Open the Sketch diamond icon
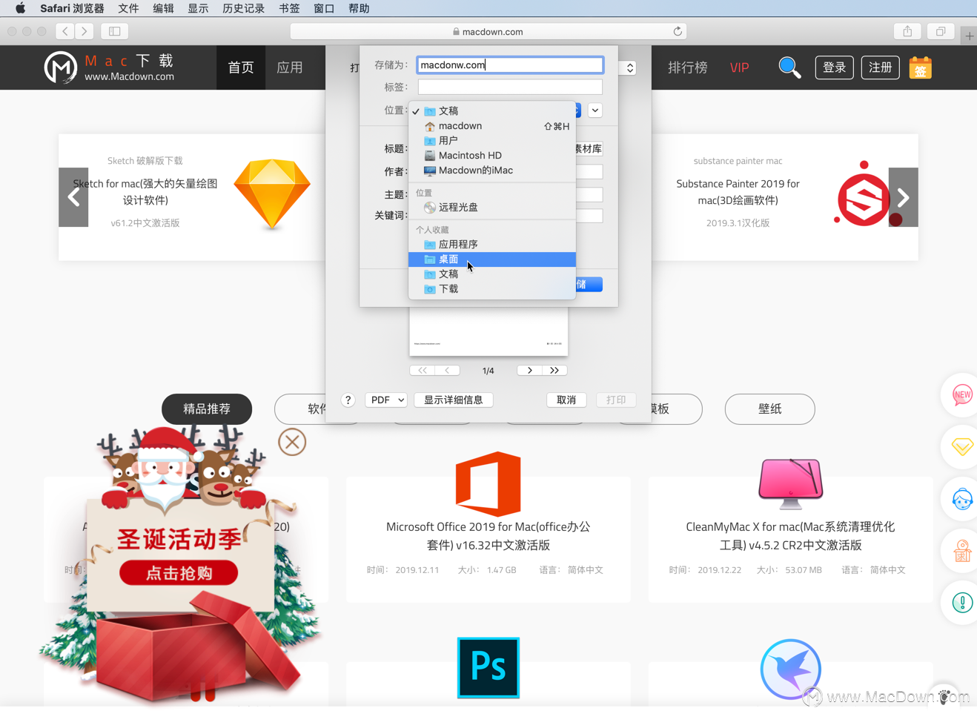The height and width of the screenshot is (711, 977). pos(272,193)
